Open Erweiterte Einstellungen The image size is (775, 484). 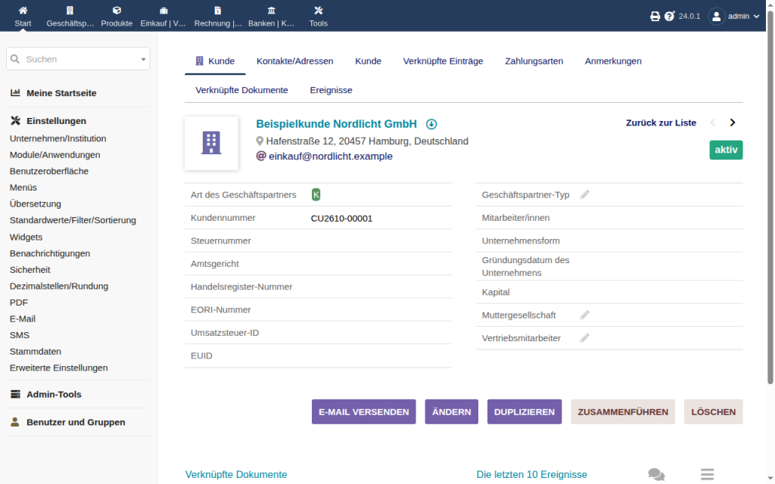tap(58, 368)
